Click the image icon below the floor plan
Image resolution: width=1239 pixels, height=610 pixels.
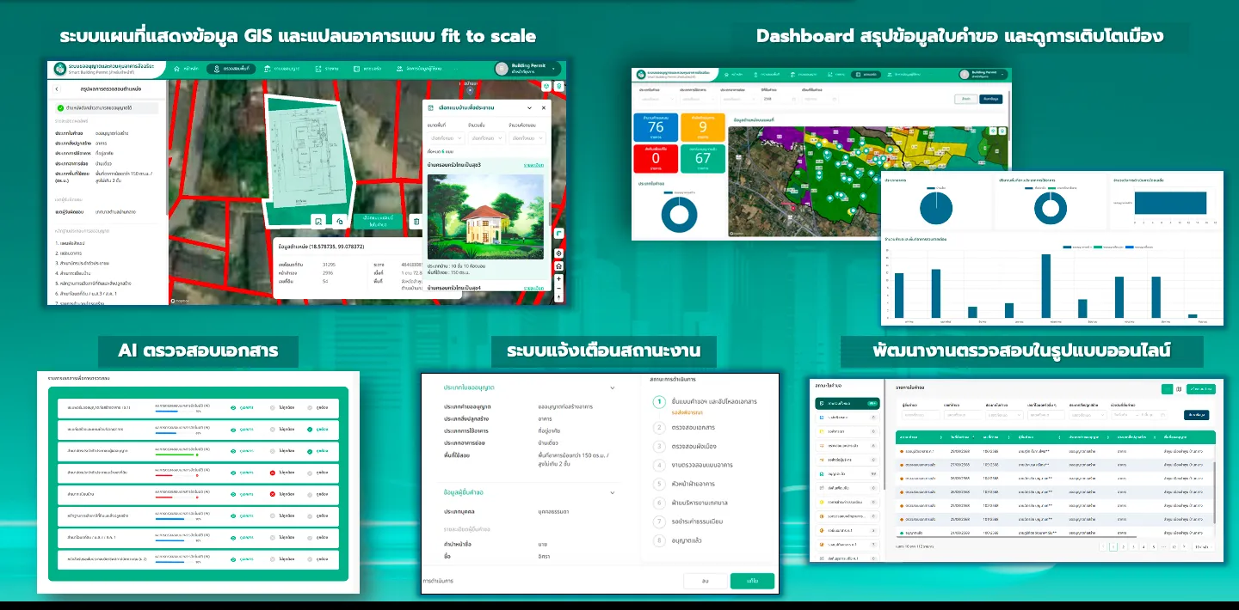(x=317, y=222)
